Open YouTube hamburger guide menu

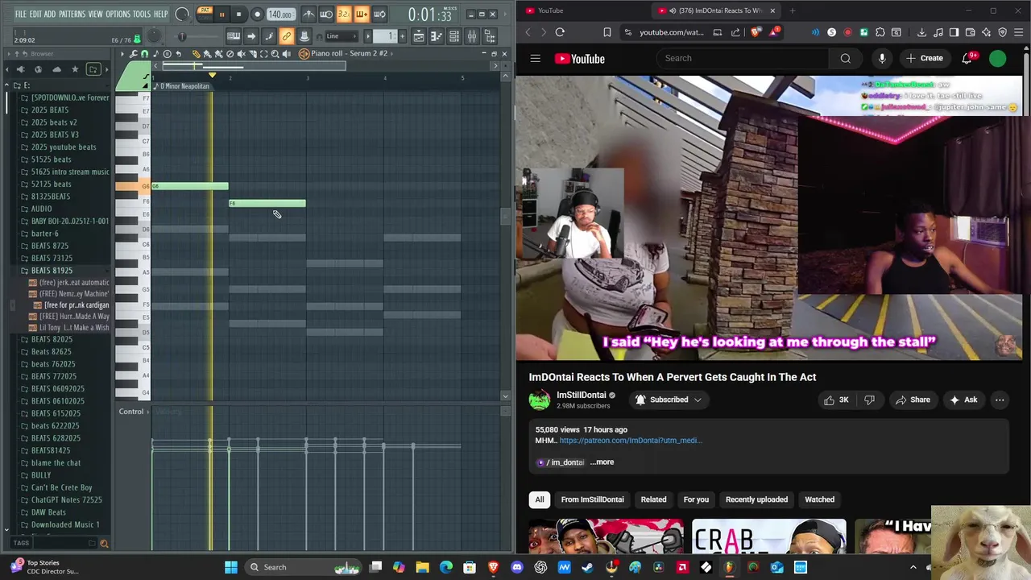click(x=536, y=58)
